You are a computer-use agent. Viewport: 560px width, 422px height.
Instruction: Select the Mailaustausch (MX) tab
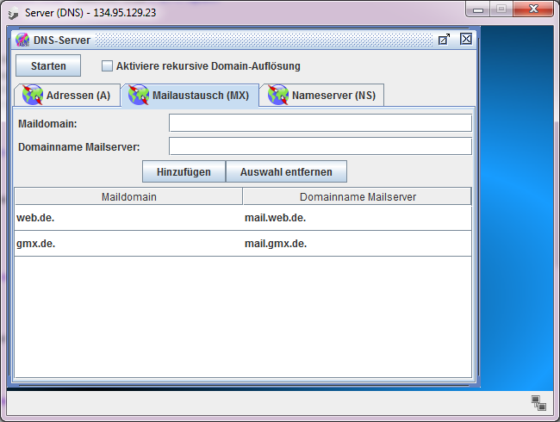(190, 96)
